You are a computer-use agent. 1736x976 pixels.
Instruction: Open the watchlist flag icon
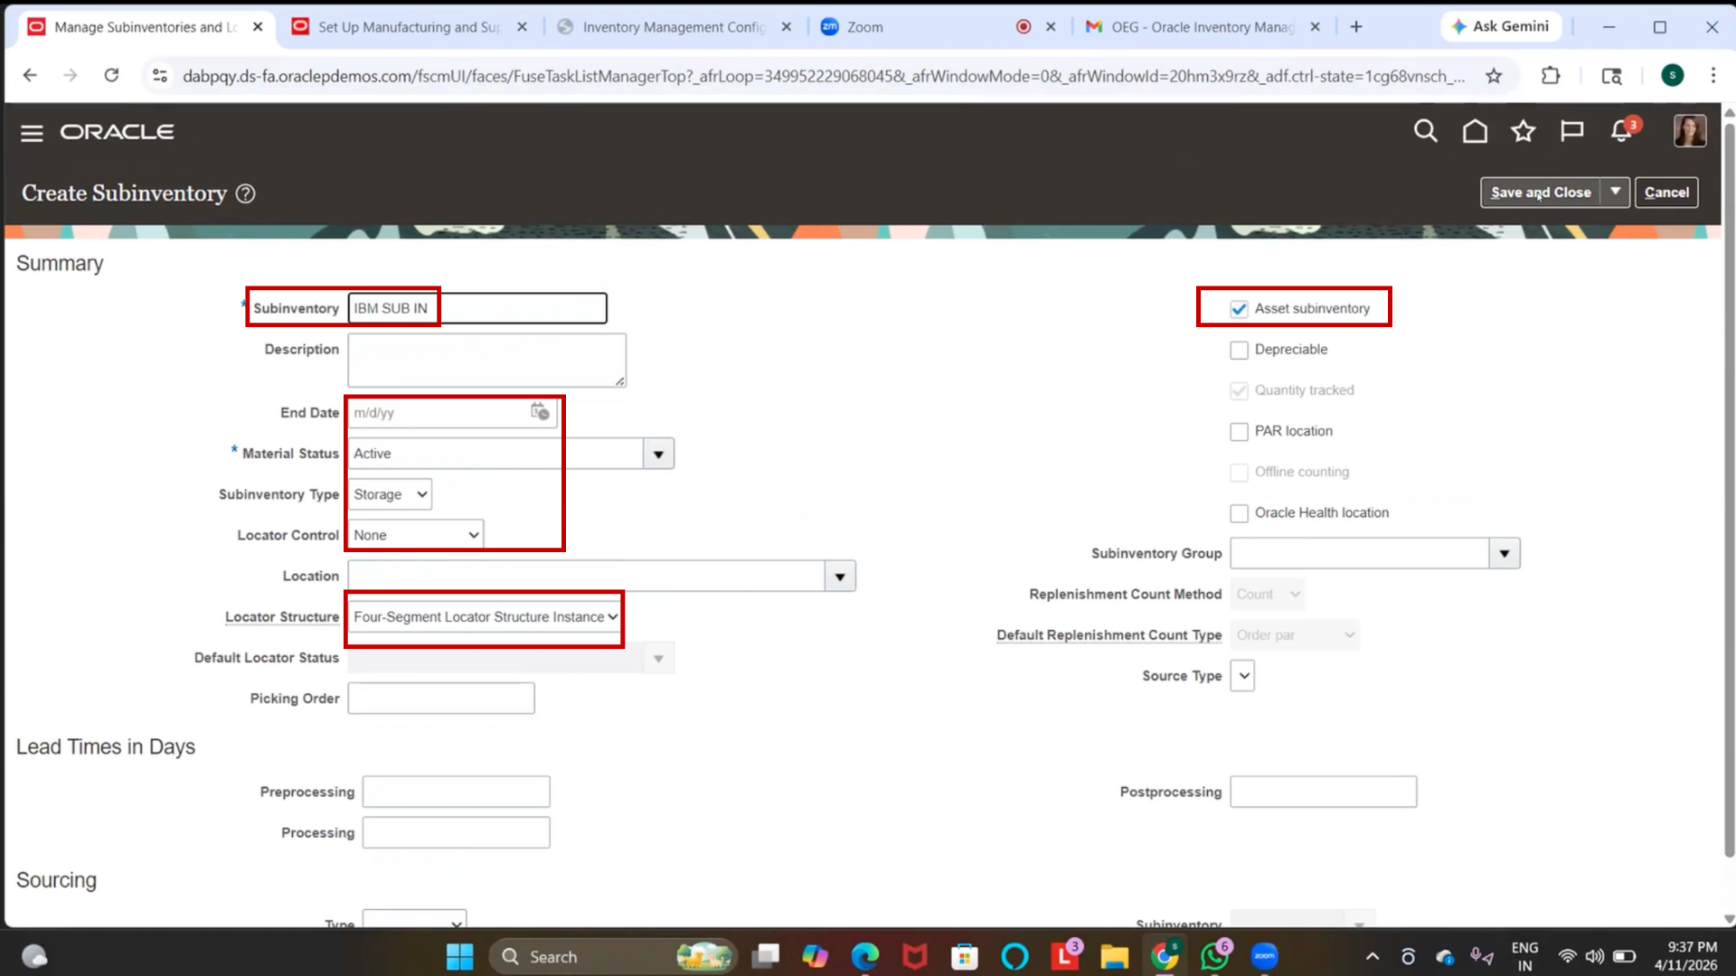[x=1572, y=132]
